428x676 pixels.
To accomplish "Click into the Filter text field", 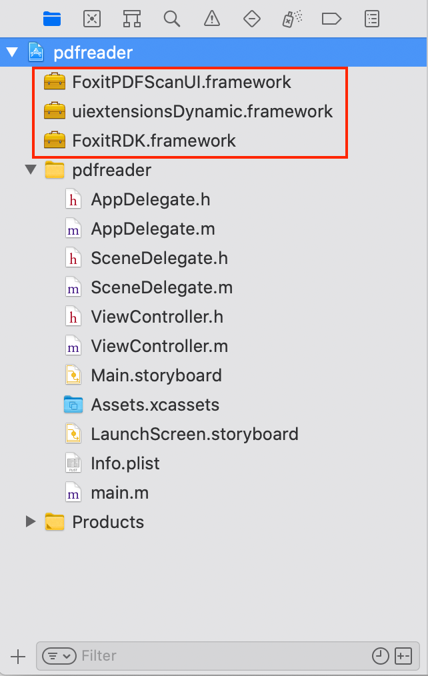I will [220, 657].
